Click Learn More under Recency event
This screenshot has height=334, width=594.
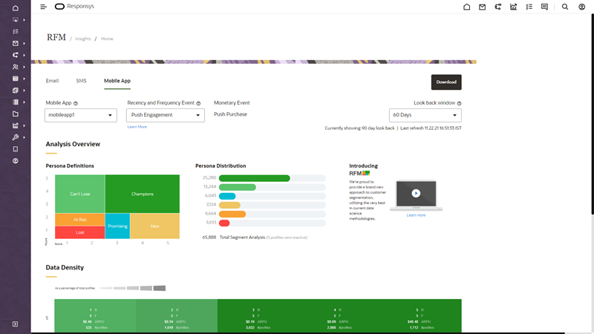pyautogui.click(x=137, y=127)
